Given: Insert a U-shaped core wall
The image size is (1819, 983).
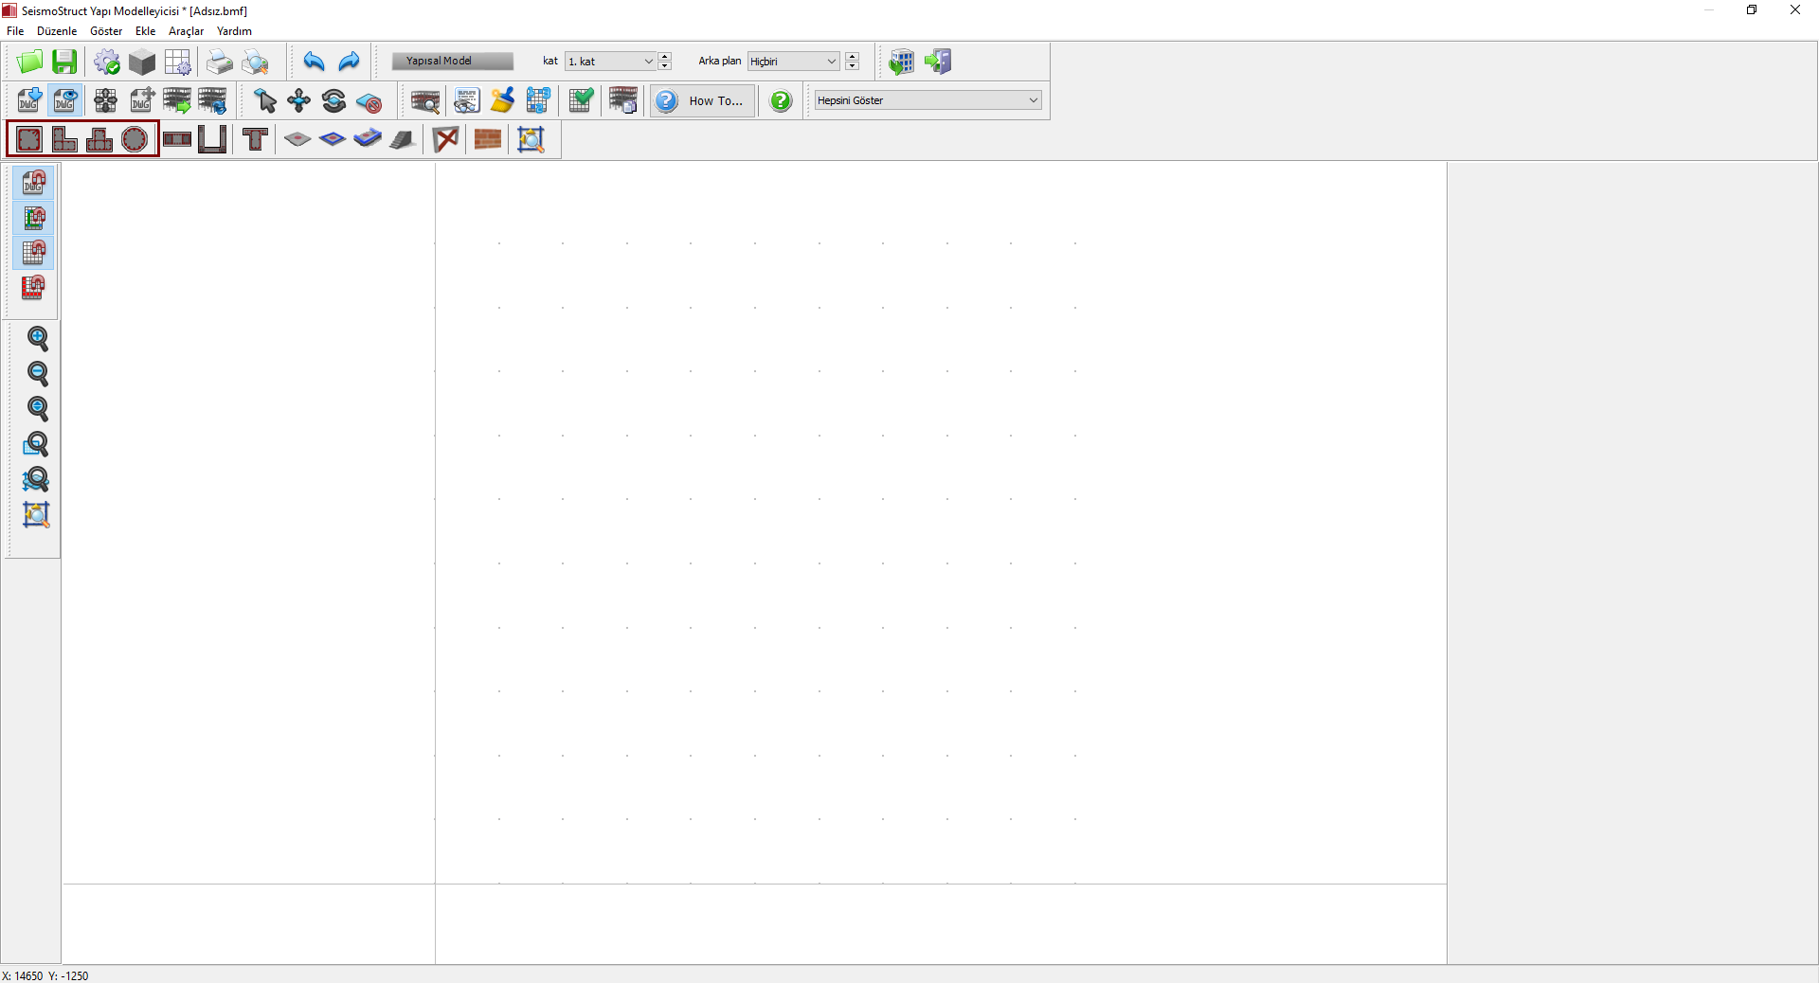Looking at the screenshot, I should pyautogui.click(x=212, y=139).
